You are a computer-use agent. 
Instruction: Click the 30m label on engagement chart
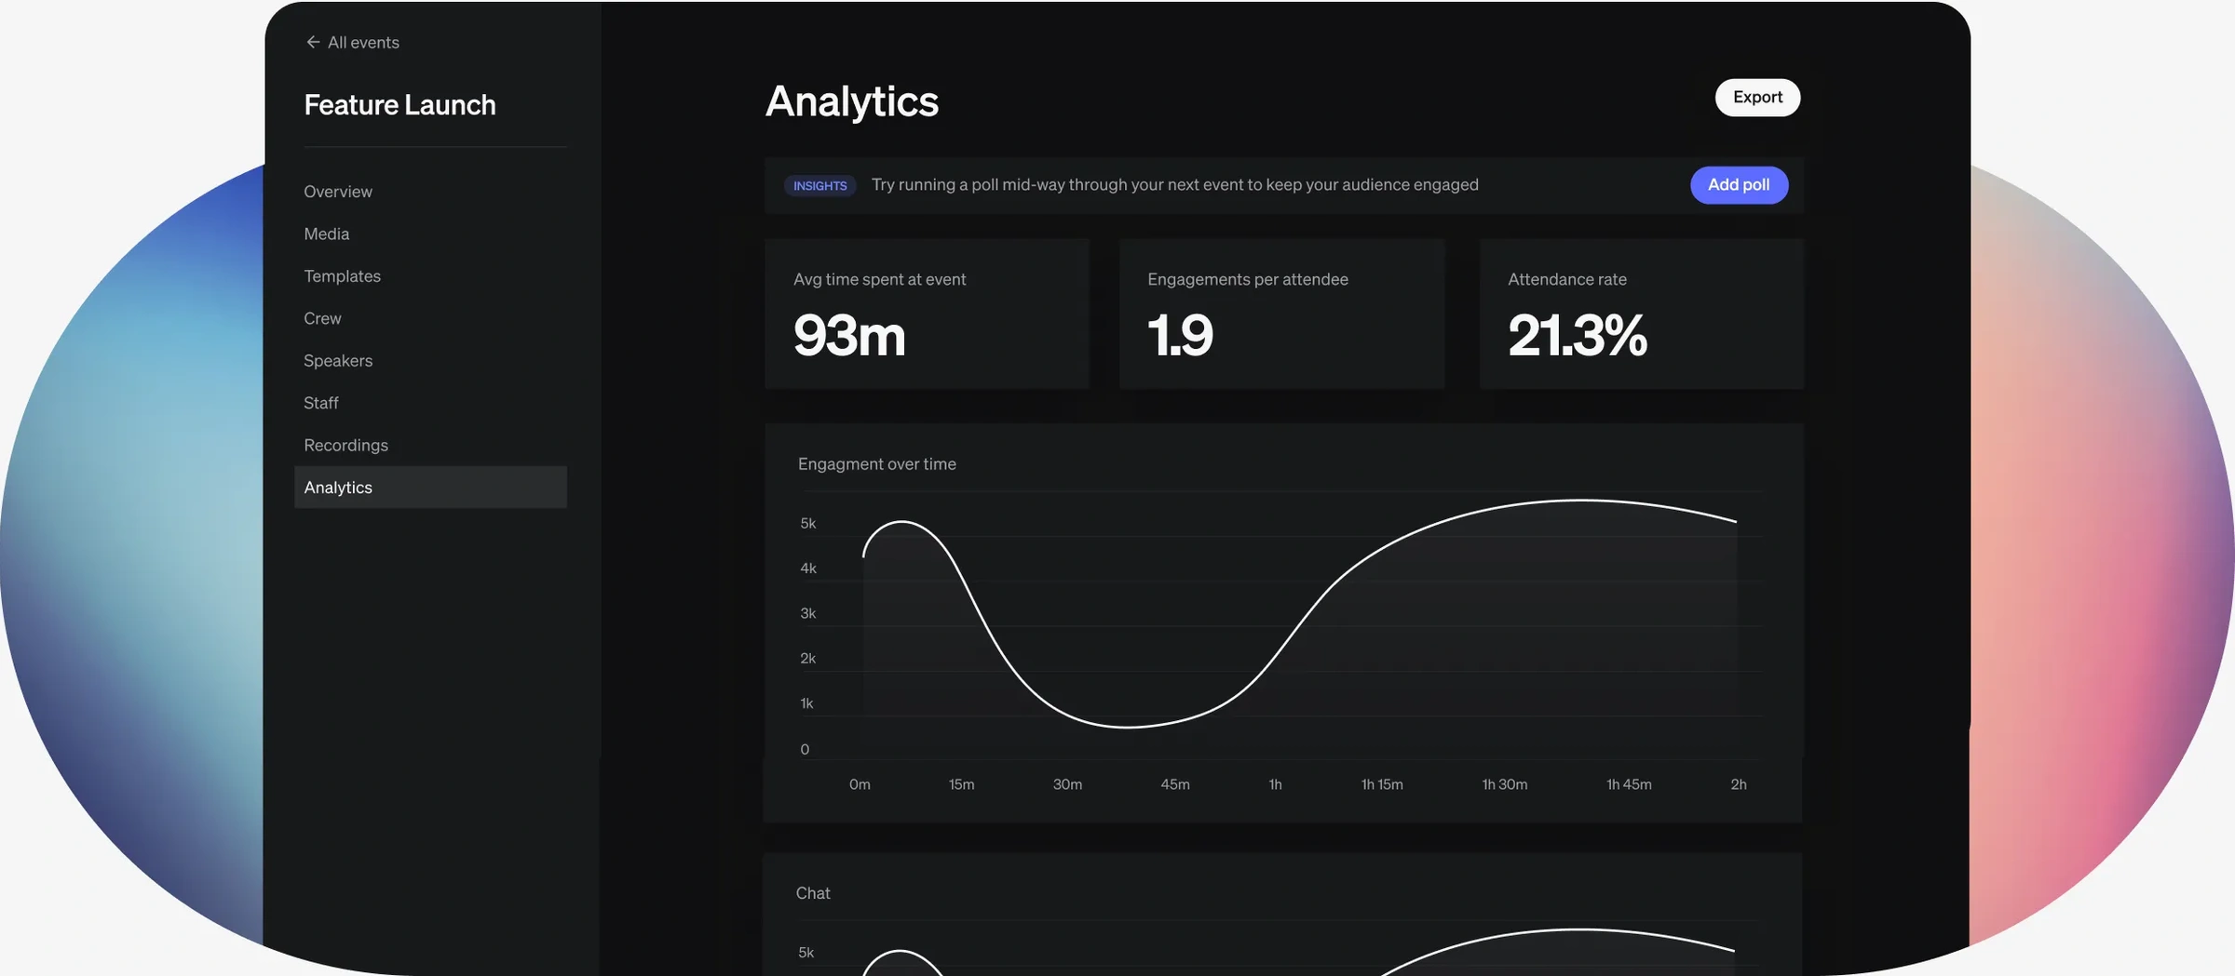pyautogui.click(x=1067, y=785)
